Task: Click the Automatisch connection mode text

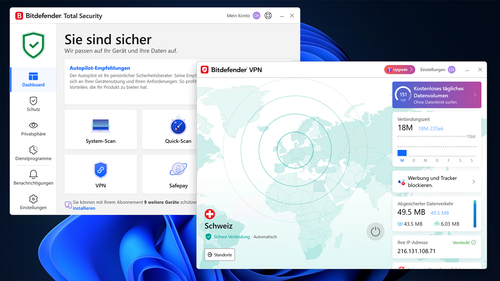Action: [x=265, y=237]
